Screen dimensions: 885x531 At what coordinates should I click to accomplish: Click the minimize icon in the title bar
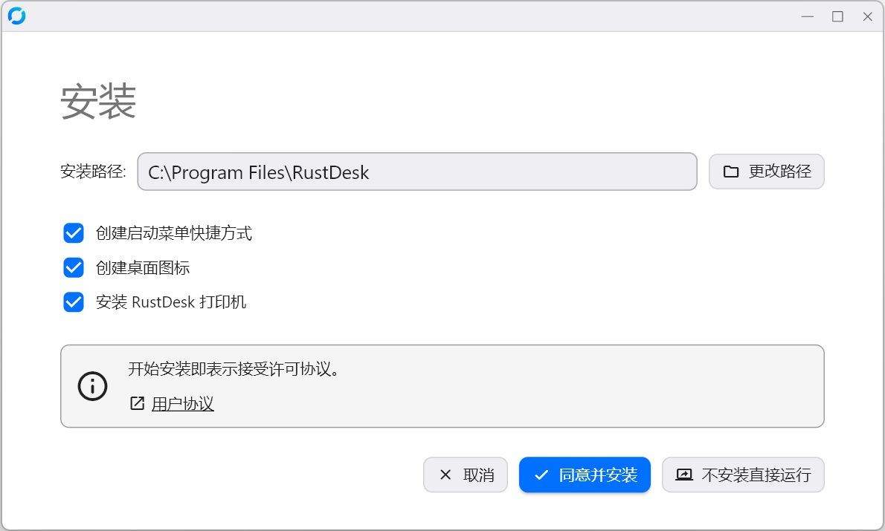[807, 16]
